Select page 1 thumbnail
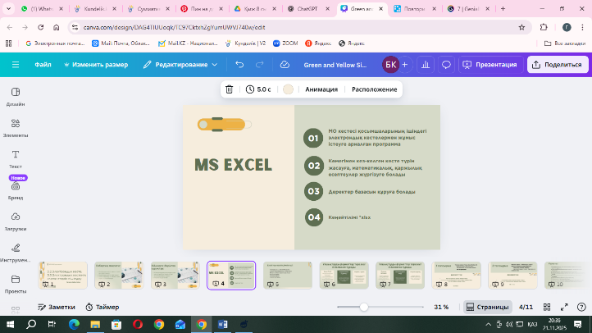The width and height of the screenshot is (592, 333). (x=62, y=276)
